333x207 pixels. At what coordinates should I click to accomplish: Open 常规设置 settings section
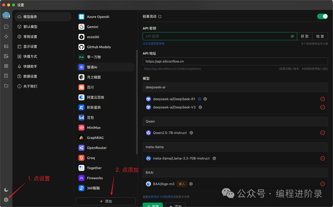[43, 36]
